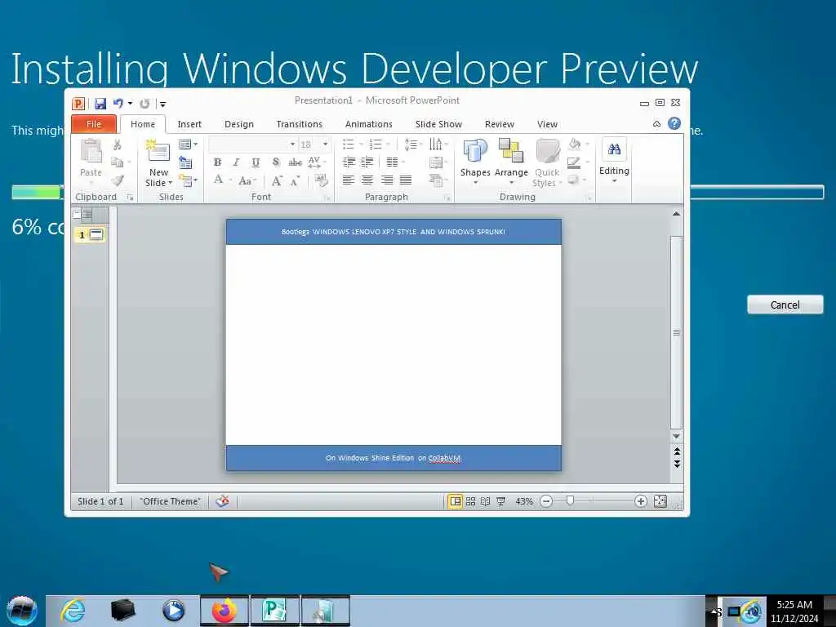Decrease list indent level
Viewport: 836px width, 627px height.
[x=349, y=162]
